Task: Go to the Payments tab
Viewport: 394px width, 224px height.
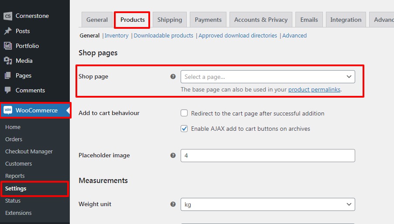Action: tap(208, 20)
